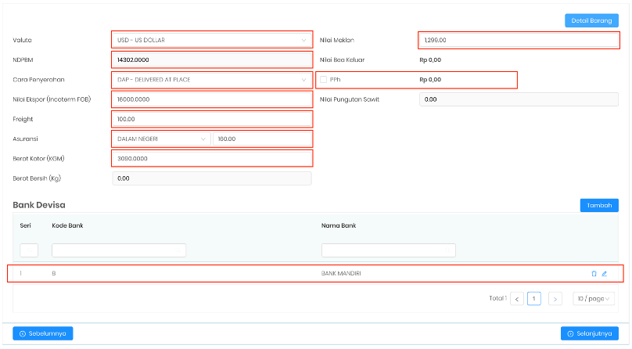The width and height of the screenshot is (632, 349).
Task: Click the Nama Bank filter box
Action: pos(388,250)
